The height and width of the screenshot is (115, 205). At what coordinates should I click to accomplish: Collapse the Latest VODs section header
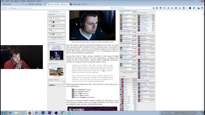click(142, 34)
